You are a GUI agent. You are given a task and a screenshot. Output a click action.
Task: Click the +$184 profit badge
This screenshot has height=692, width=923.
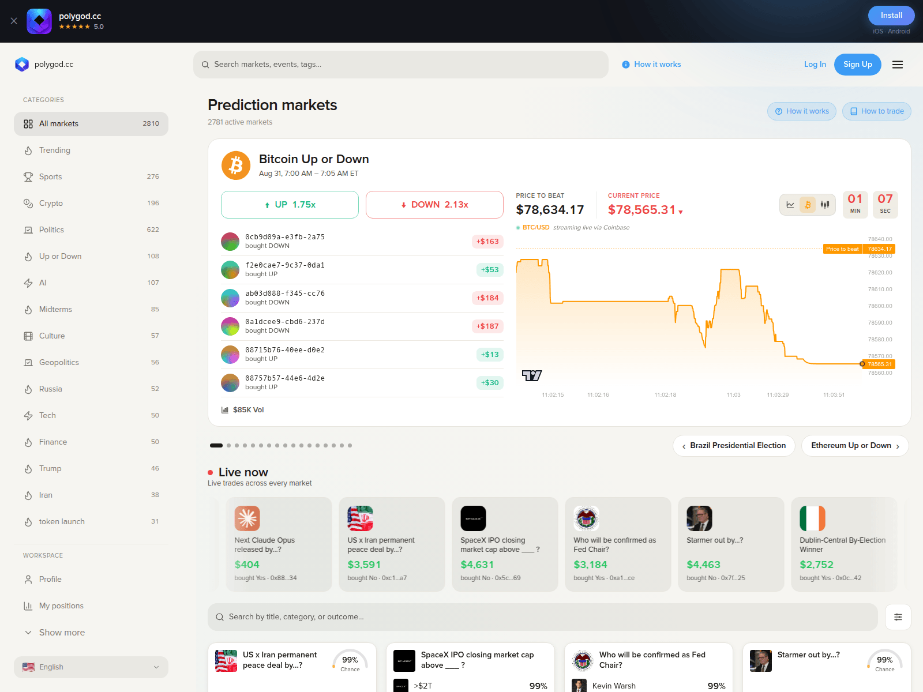tap(487, 298)
